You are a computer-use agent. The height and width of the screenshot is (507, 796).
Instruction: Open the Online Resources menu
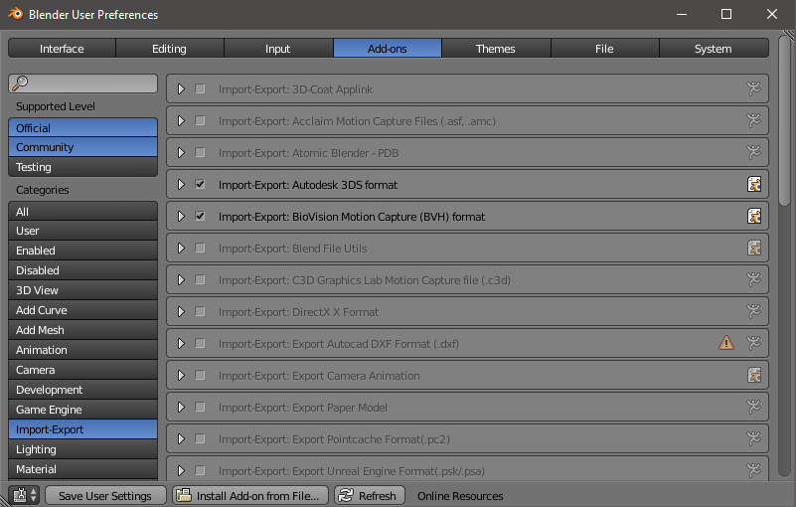(x=460, y=495)
